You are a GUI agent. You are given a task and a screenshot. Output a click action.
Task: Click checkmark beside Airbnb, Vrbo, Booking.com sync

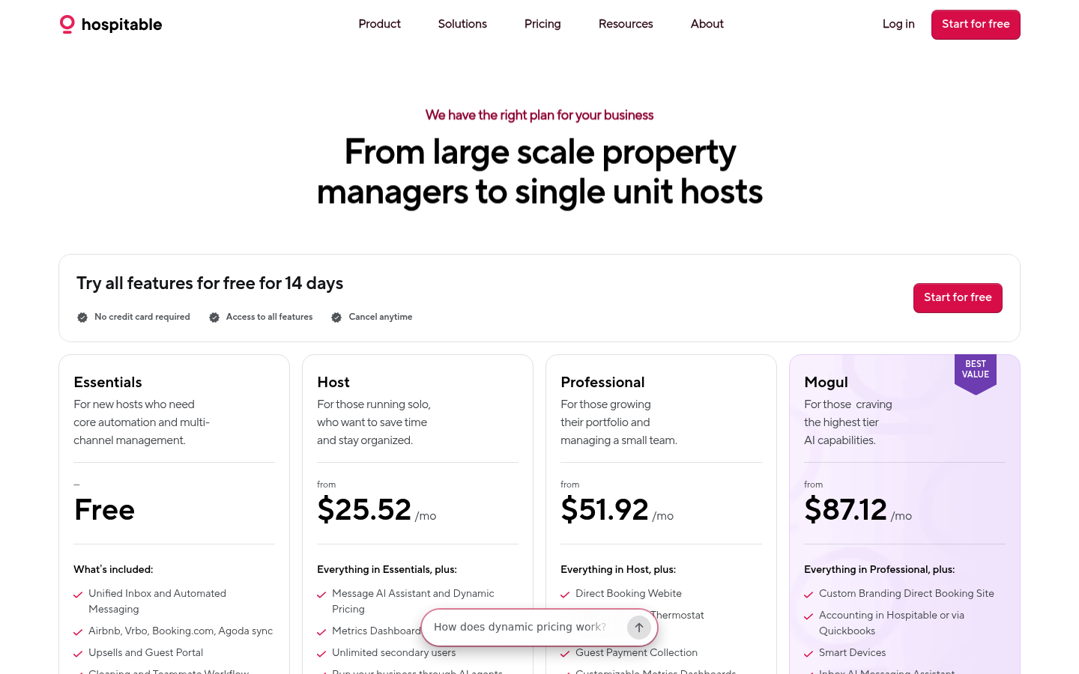(x=78, y=632)
